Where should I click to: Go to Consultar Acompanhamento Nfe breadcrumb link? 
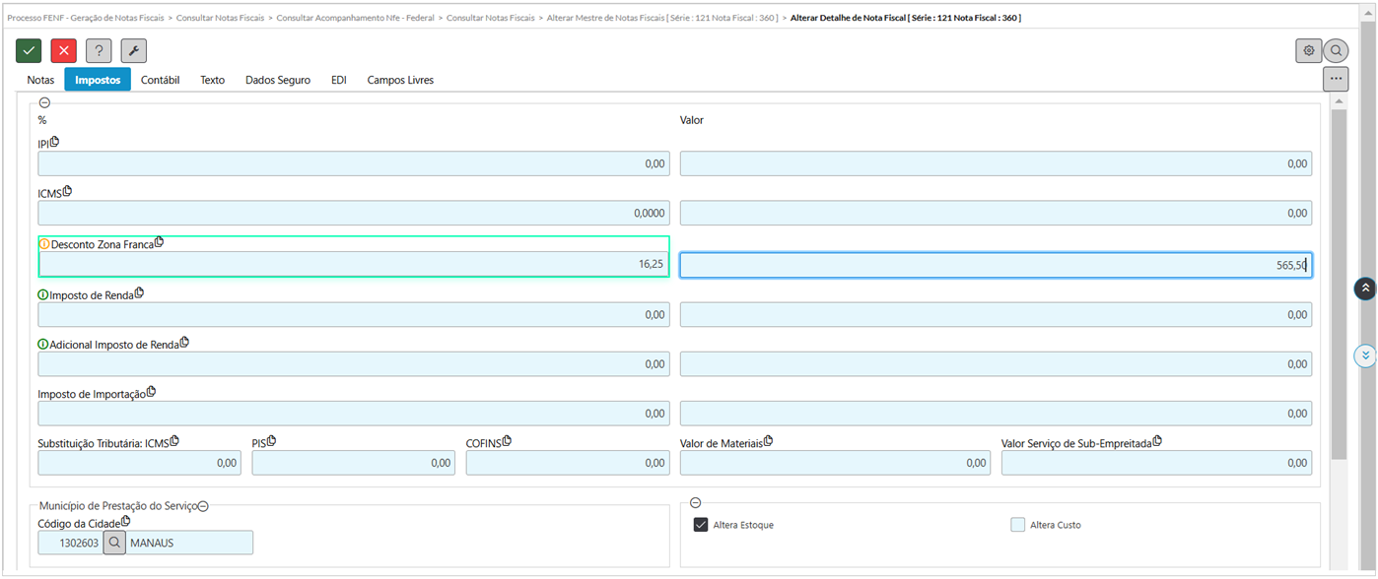355,18
